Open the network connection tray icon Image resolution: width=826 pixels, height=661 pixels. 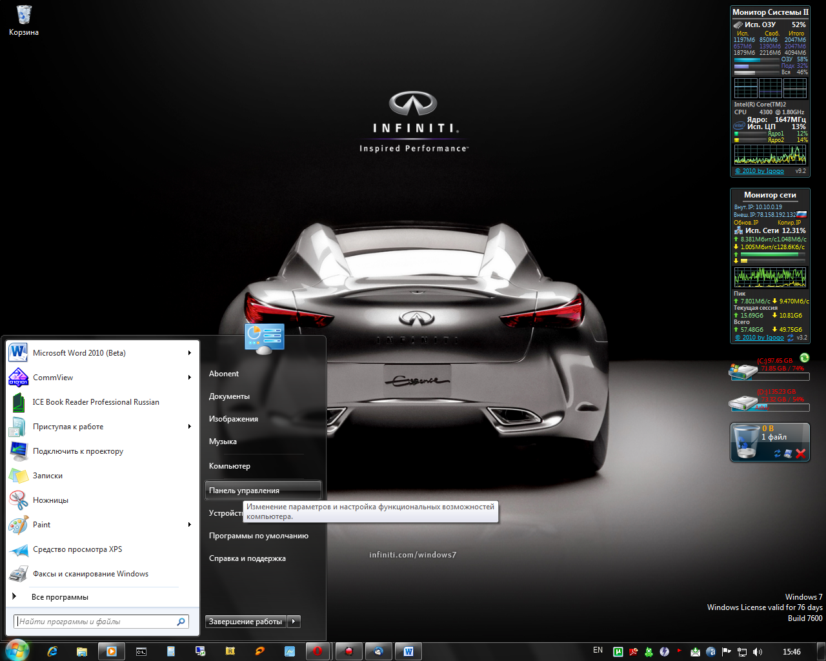click(x=742, y=652)
